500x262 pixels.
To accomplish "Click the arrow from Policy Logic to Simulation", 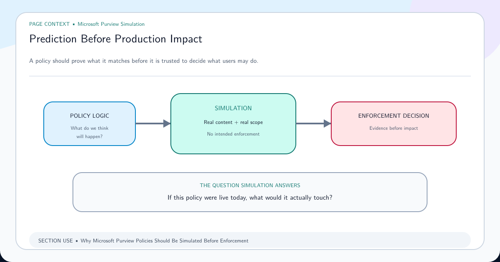I will pyautogui.click(x=153, y=124).
